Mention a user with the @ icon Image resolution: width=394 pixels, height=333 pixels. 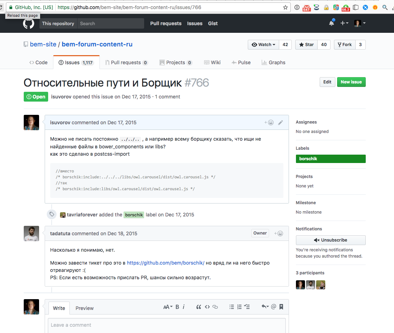(x=274, y=306)
